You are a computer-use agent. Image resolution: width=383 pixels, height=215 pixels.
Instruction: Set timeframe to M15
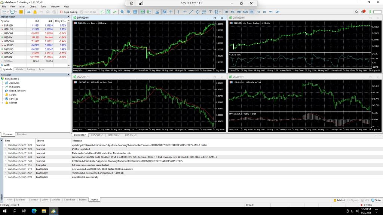(x=239, y=12)
